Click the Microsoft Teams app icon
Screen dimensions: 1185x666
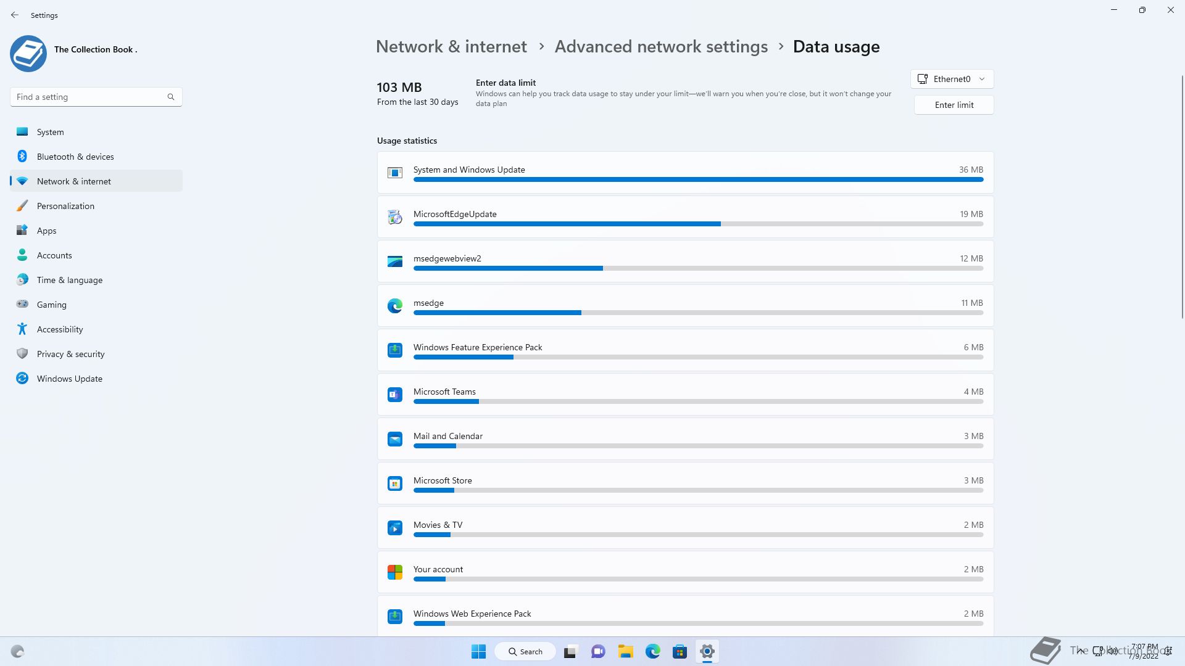click(395, 395)
